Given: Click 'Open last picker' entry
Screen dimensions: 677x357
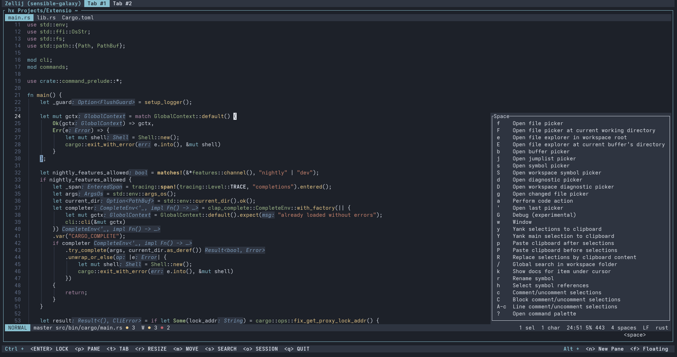Looking at the screenshot, I should click(x=581, y=208).
